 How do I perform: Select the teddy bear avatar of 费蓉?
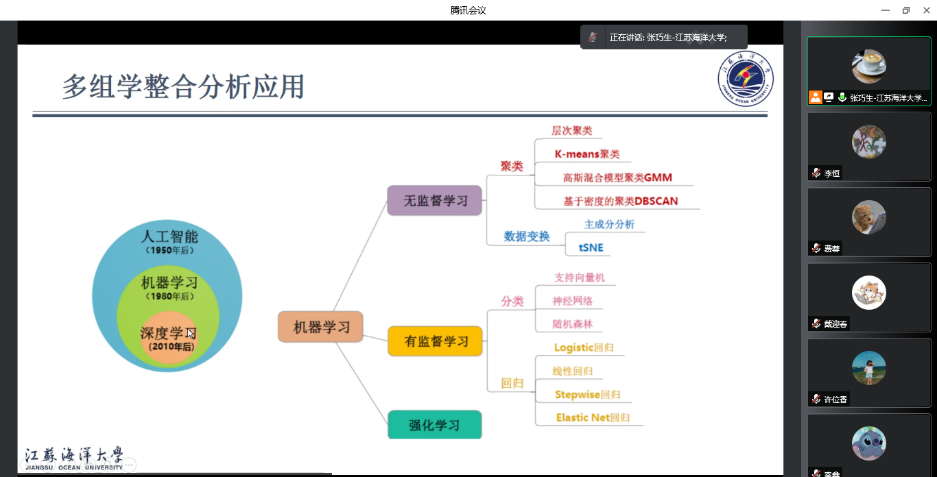868,217
